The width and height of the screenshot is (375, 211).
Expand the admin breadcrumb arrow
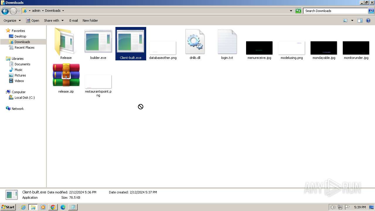pos(43,11)
